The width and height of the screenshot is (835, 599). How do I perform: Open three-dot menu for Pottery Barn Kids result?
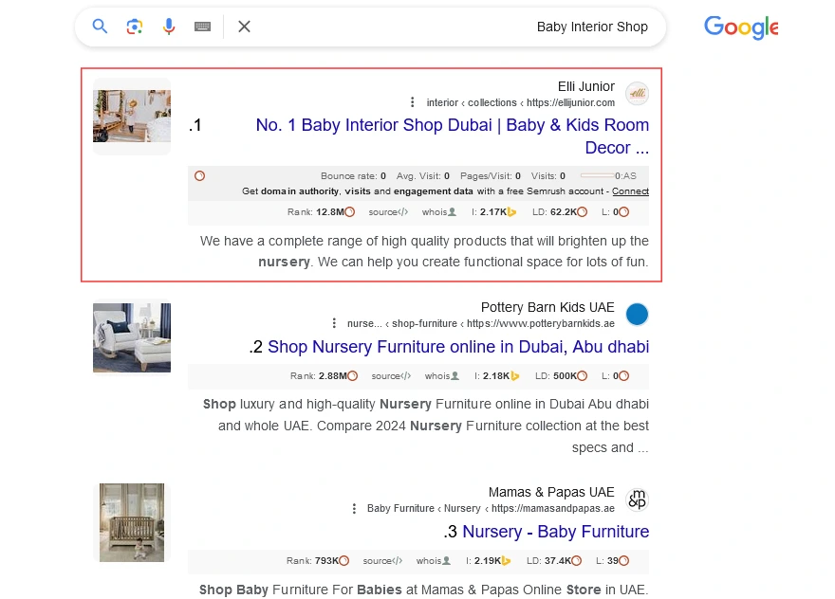[334, 323]
